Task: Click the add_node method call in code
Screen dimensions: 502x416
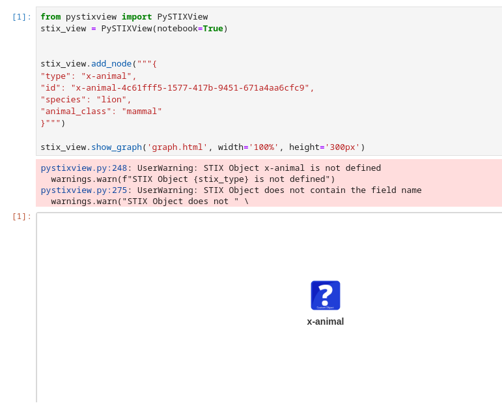Action: (111, 64)
